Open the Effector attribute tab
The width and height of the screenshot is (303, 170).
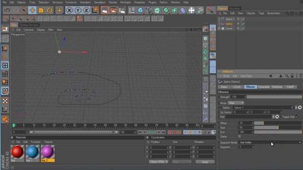[250, 87]
